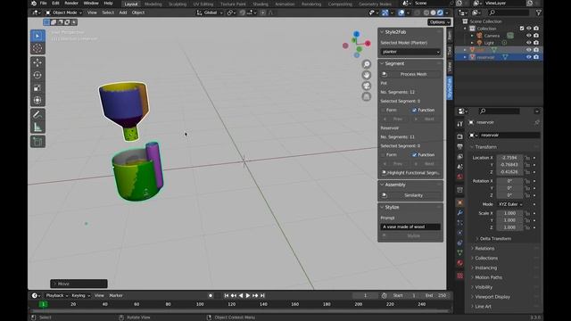Screen dimensions: 571x321
Task: Switch to rendered viewport shading
Action: [x=440, y=12]
